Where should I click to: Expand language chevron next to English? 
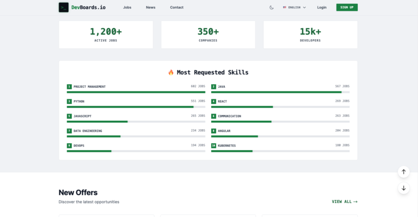(304, 7)
